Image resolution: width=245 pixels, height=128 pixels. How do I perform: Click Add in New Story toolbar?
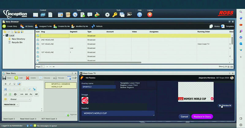19,78
